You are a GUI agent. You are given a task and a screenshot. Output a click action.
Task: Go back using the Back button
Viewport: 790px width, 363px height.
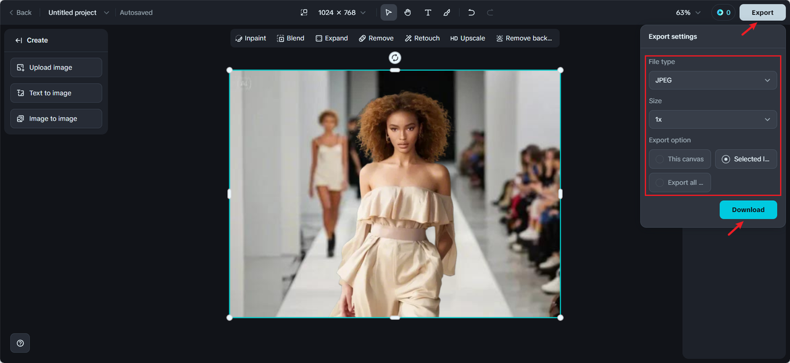point(20,12)
